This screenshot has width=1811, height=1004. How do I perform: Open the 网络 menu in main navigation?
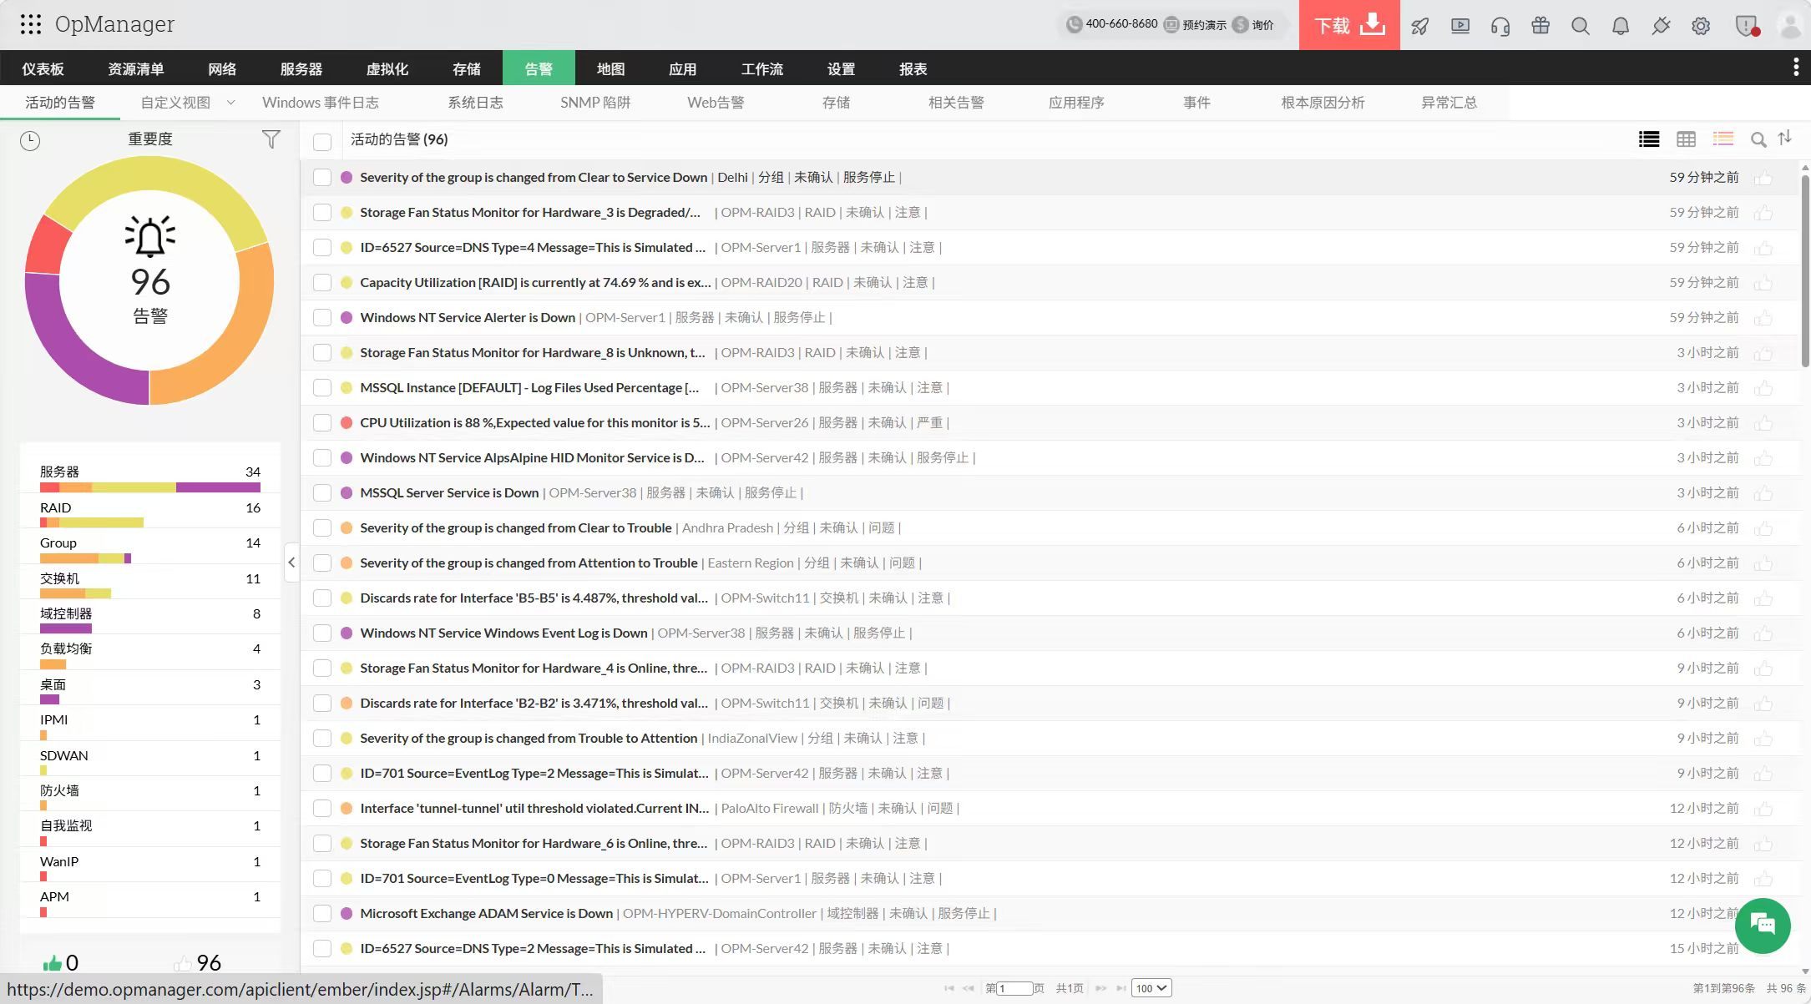pos(222,68)
